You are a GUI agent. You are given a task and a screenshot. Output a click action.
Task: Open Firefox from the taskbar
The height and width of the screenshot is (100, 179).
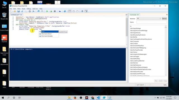click(x=75, y=97)
